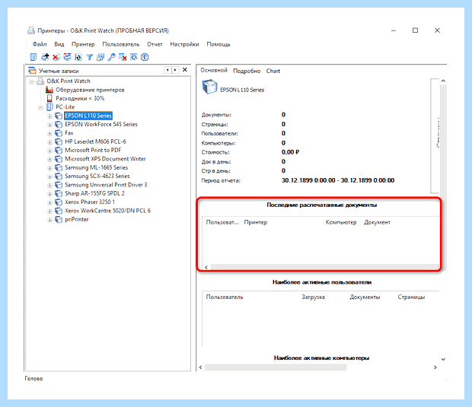This screenshot has width=472, height=407.
Task: Switch to the Chart tab
Action: pyautogui.click(x=273, y=71)
